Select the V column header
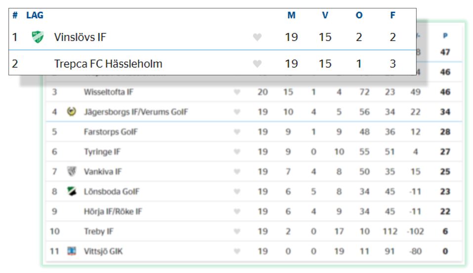The height and width of the screenshot is (273, 473). click(325, 15)
